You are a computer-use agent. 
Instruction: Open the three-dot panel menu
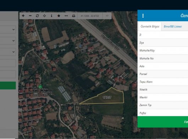143,16
